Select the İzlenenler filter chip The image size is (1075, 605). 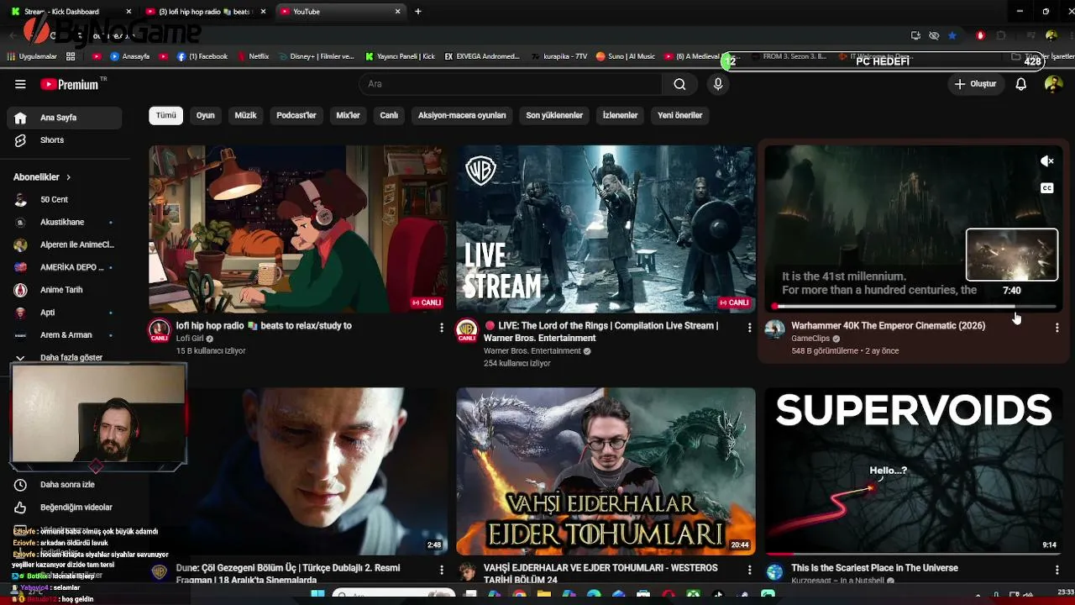tap(621, 115)
